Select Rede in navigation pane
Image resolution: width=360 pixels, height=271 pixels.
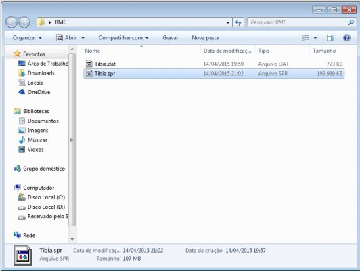tap(29, 235)
